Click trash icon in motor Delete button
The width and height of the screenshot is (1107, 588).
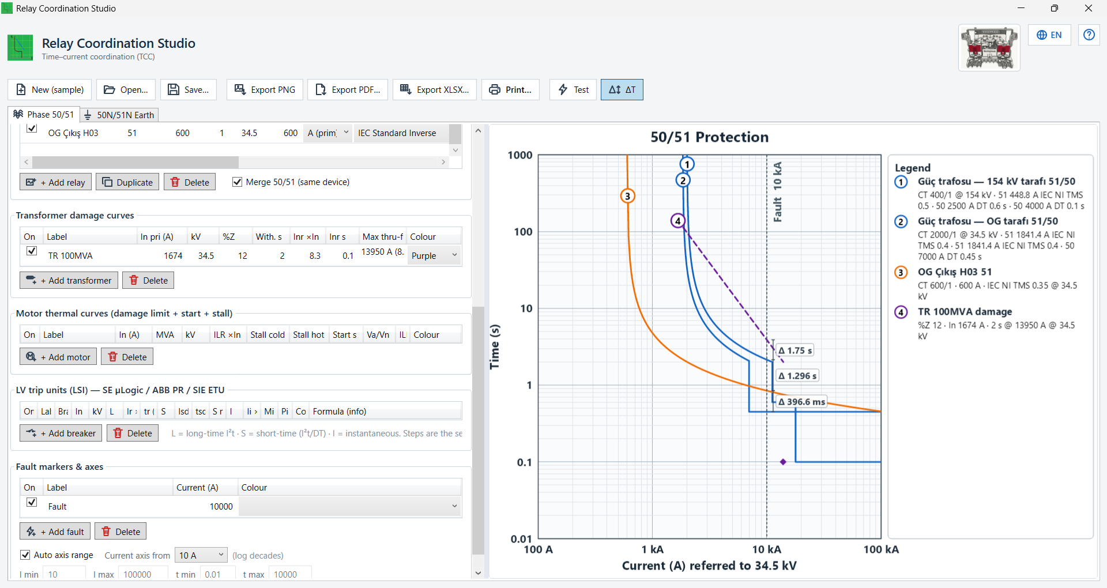click(113, 357)
